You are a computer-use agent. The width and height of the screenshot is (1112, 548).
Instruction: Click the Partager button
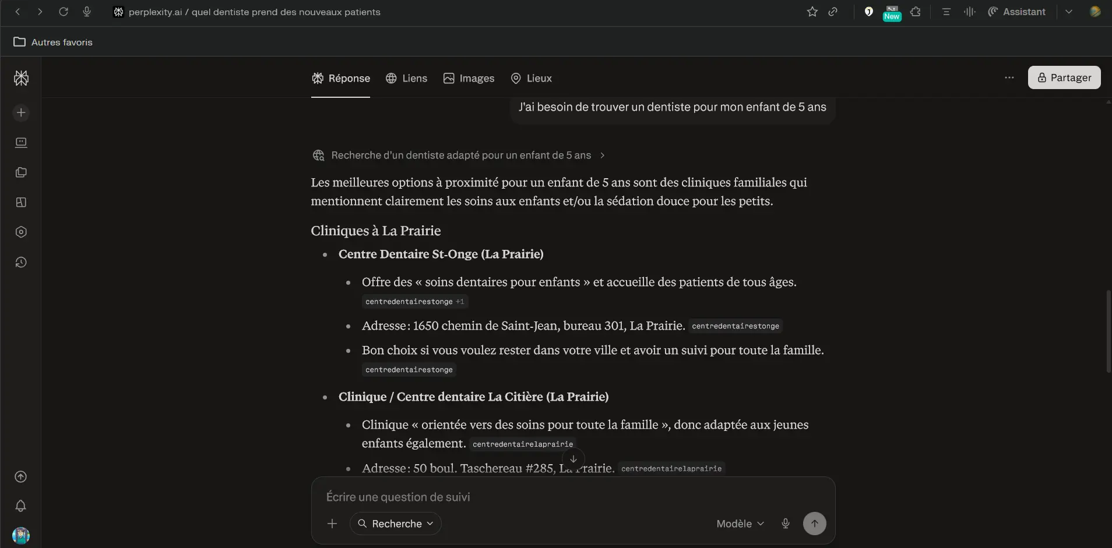[x=1064, y=77]
